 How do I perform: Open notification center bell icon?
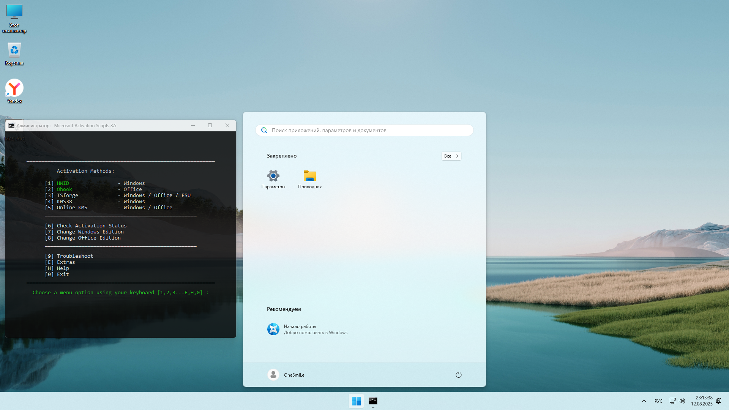[x=718, y=401]
